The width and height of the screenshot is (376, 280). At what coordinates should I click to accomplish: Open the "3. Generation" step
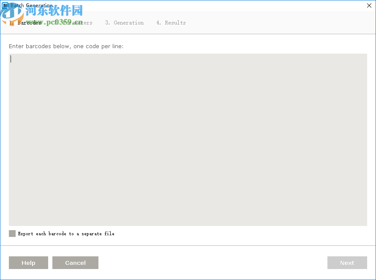(125, 22)
